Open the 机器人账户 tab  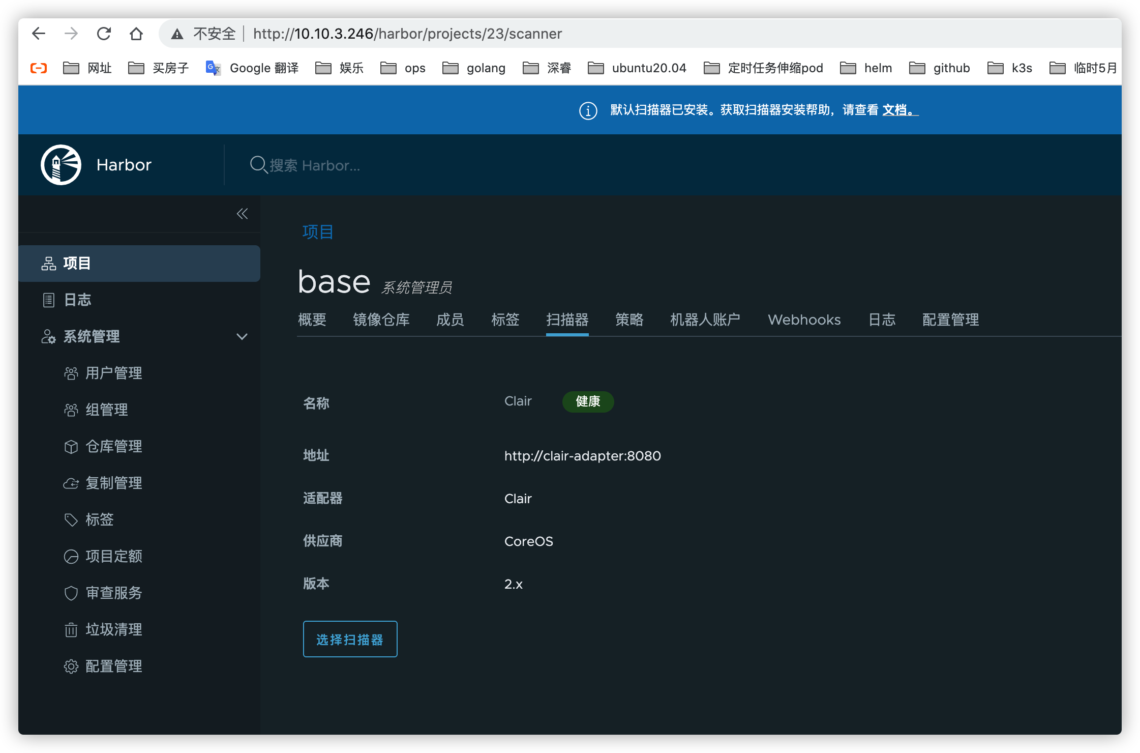[x=705, y=320]
